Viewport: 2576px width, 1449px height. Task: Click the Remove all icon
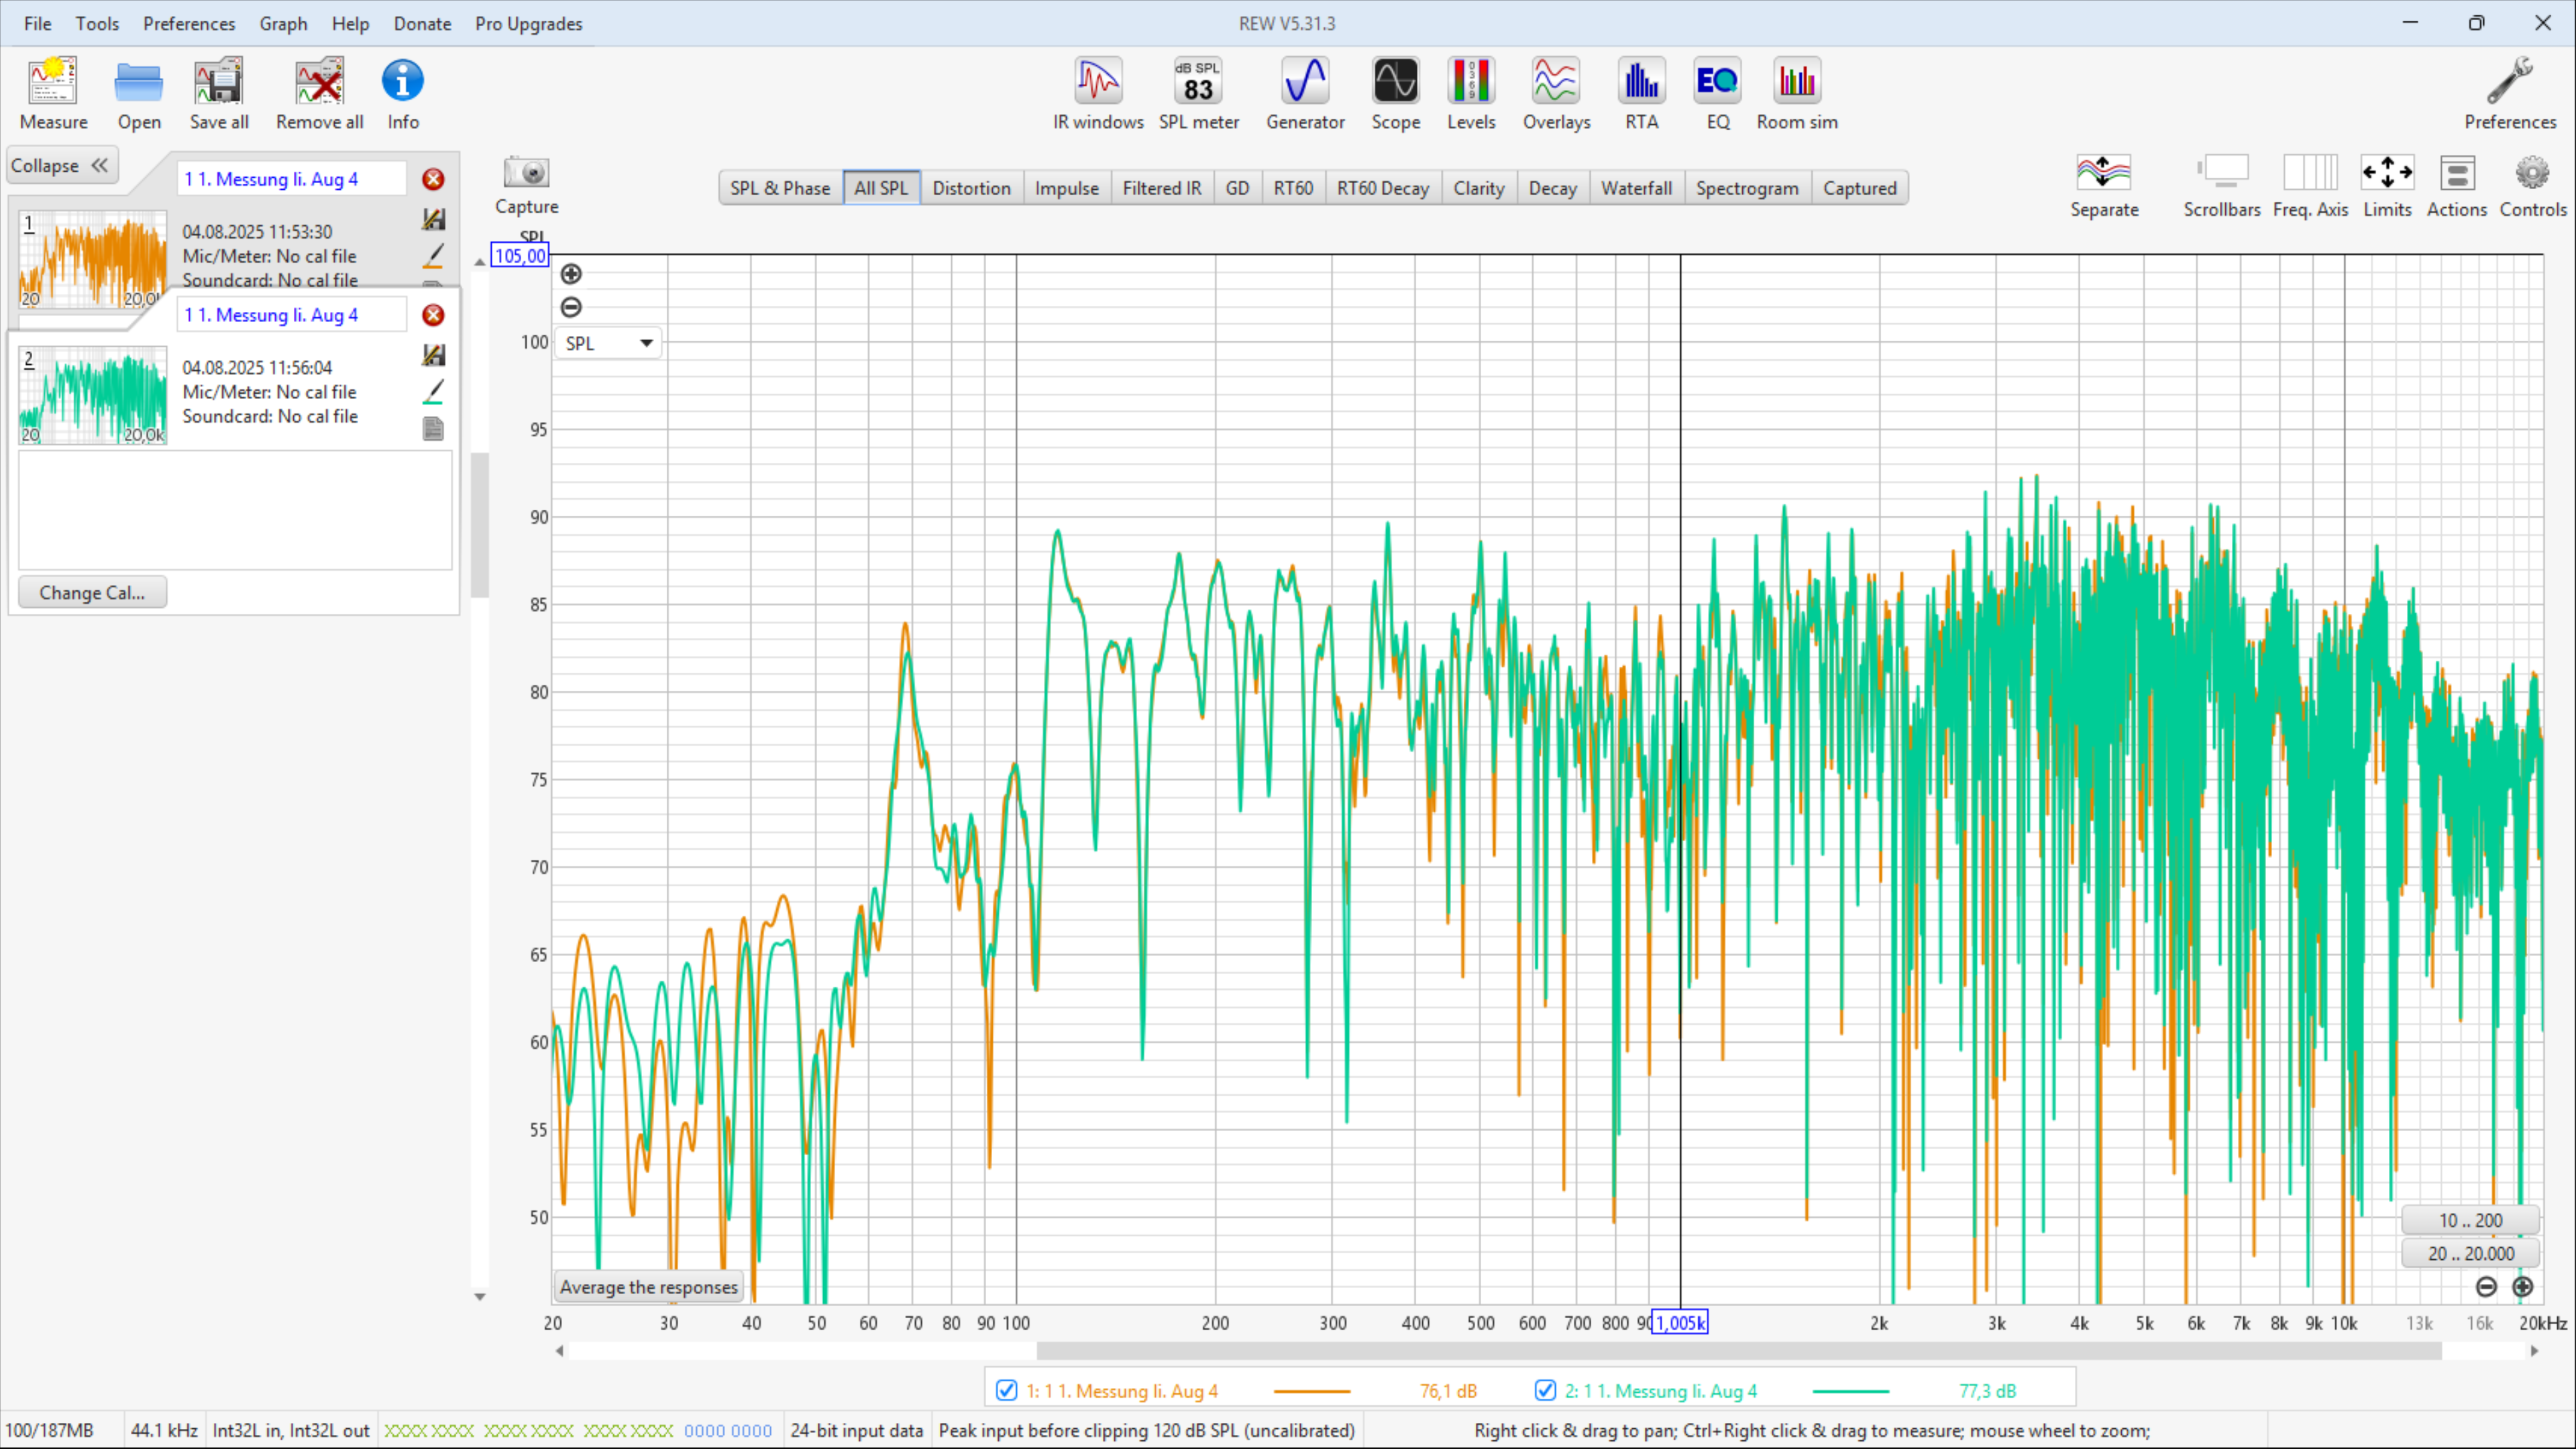click(x=319, y=94)
